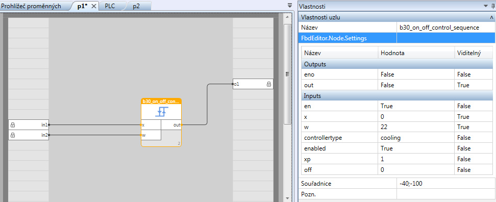Edit the Název field b30_on_off_control_sequence
Viewport: 496px width, 202px height.
pyautogui.click(x=445, y=28)
